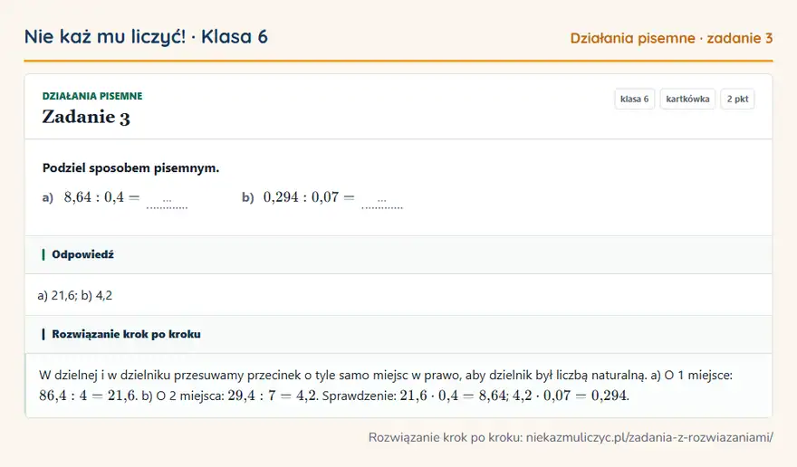Click the 'Działania pisemne · zadanie 3' header text
797x467 pixels.
click(671, 38)
